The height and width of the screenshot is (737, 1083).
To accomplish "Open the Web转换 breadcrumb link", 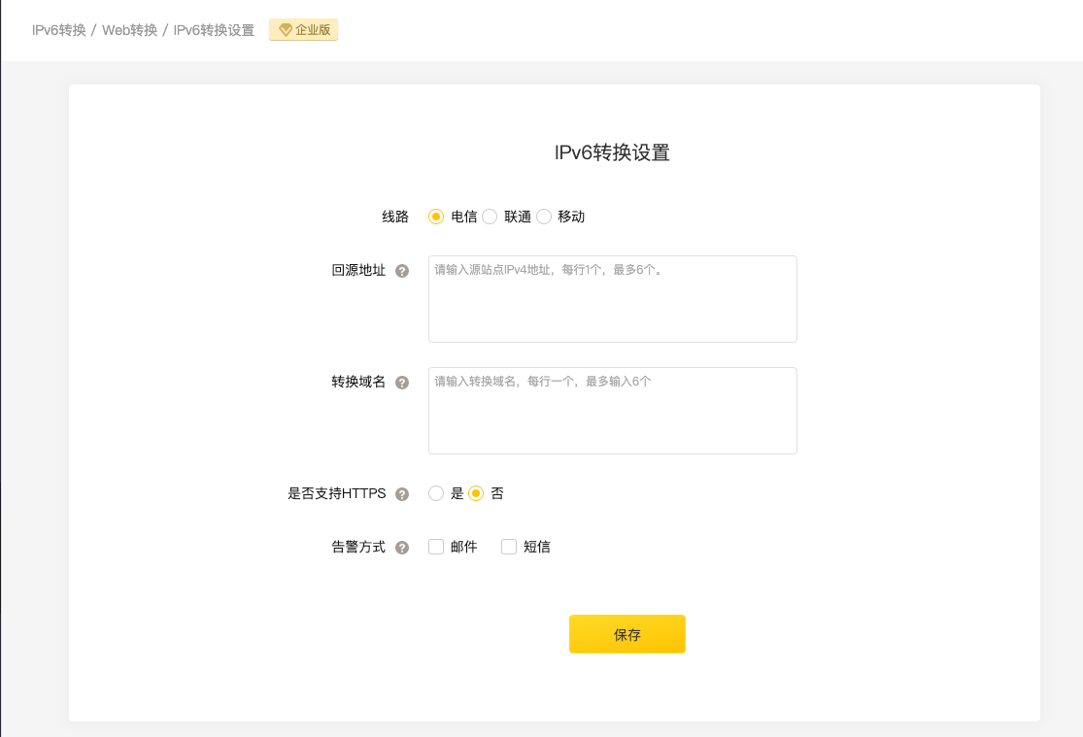I will point(129,30).
